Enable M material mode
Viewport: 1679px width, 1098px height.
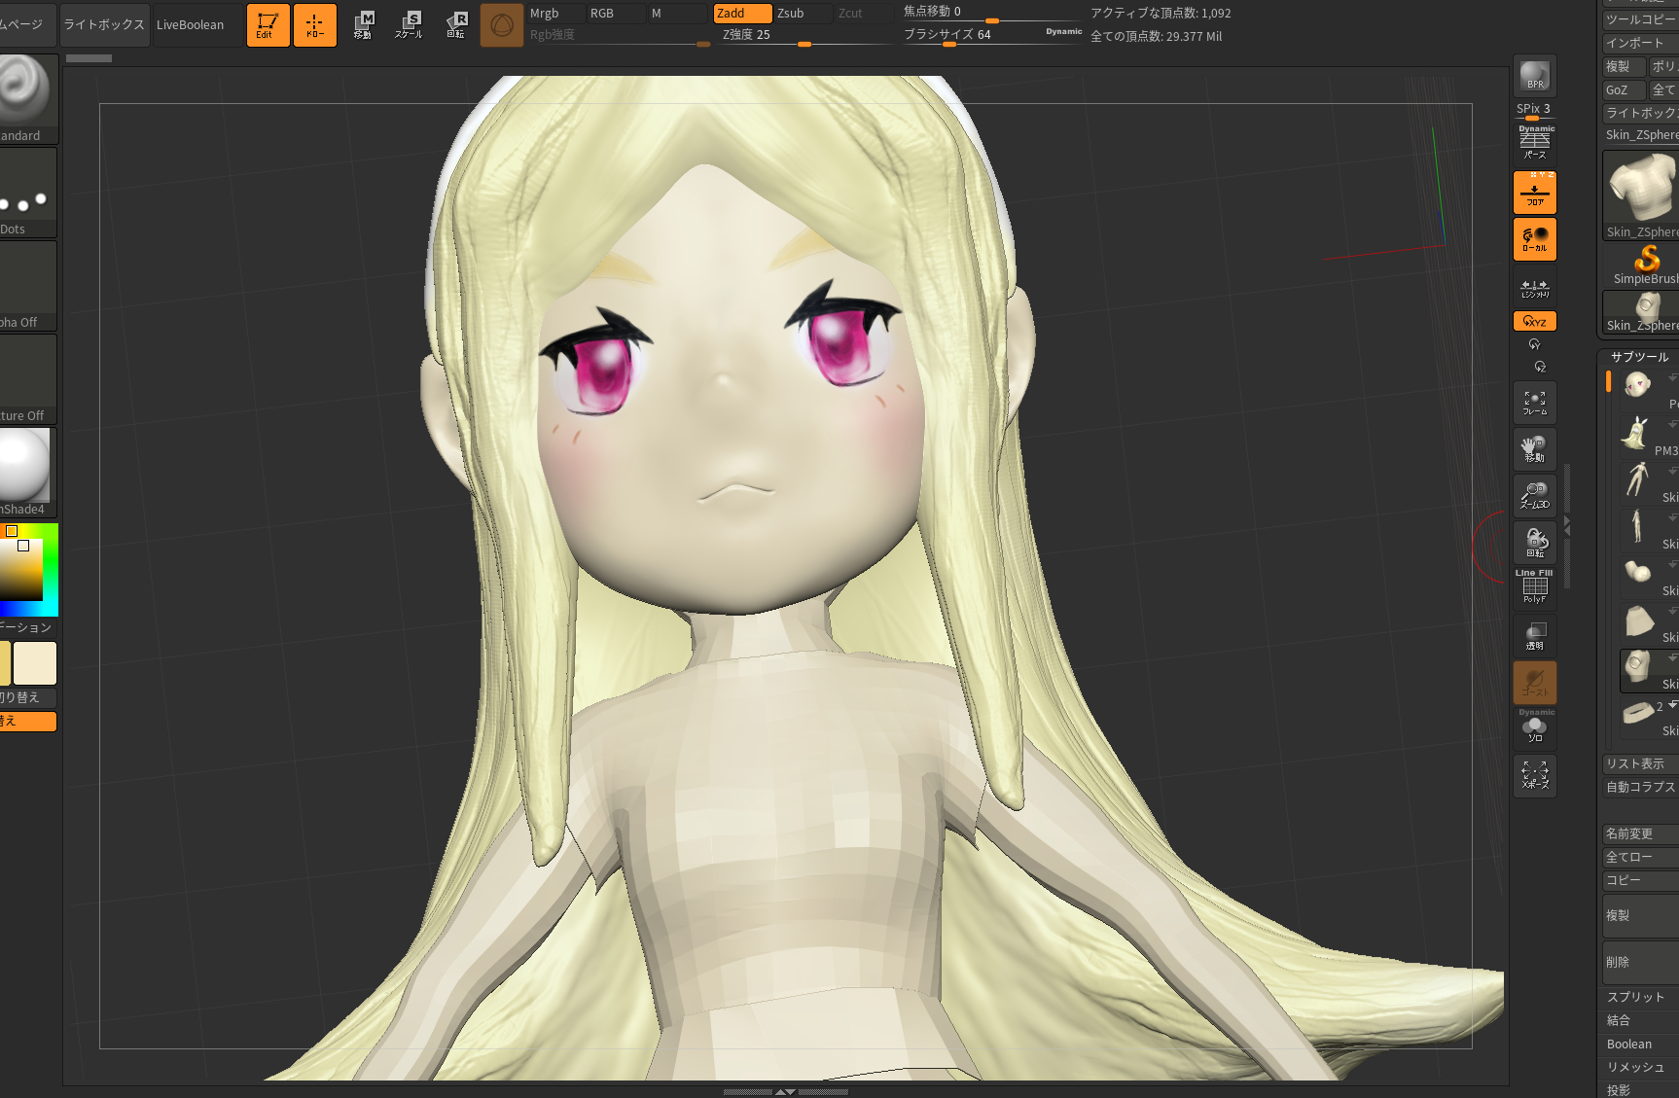coord(677,14)
